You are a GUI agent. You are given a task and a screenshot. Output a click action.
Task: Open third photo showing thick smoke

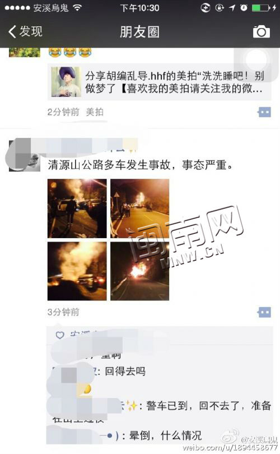click(77, 271)
